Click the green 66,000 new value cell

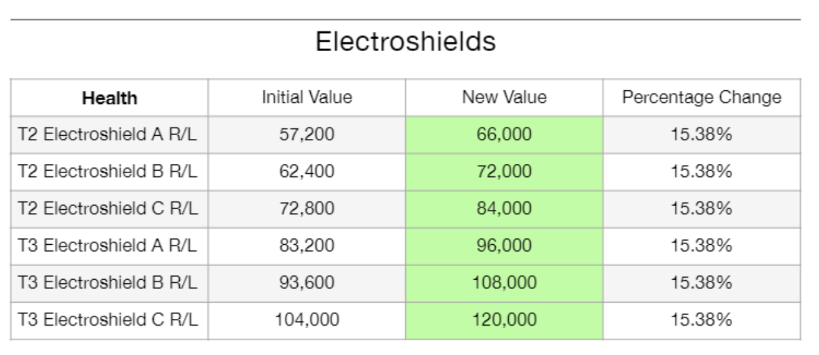tap(504, 135)
